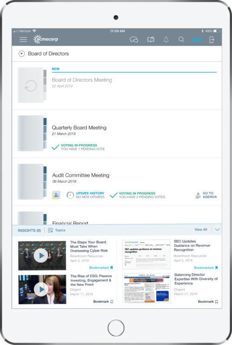Bookmark Balancing Director Expertise article
232x345 pixels.
pos(208,301)
